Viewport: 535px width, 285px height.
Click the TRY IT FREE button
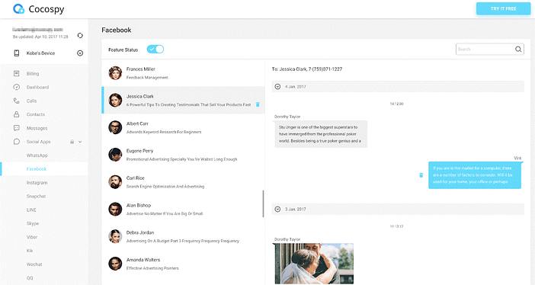point(503,8)
